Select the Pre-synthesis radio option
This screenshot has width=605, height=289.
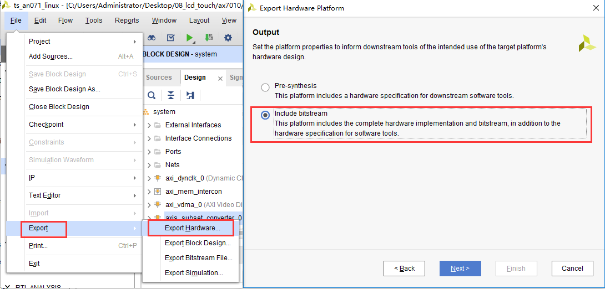pyautogui.click(x=265, y=87)
